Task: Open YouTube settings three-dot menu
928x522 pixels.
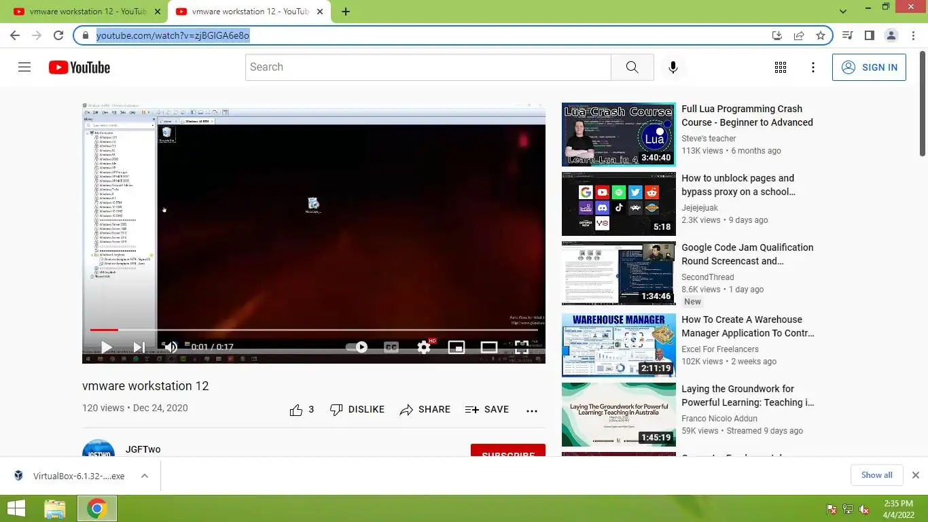Action: (x=813, y=67)
